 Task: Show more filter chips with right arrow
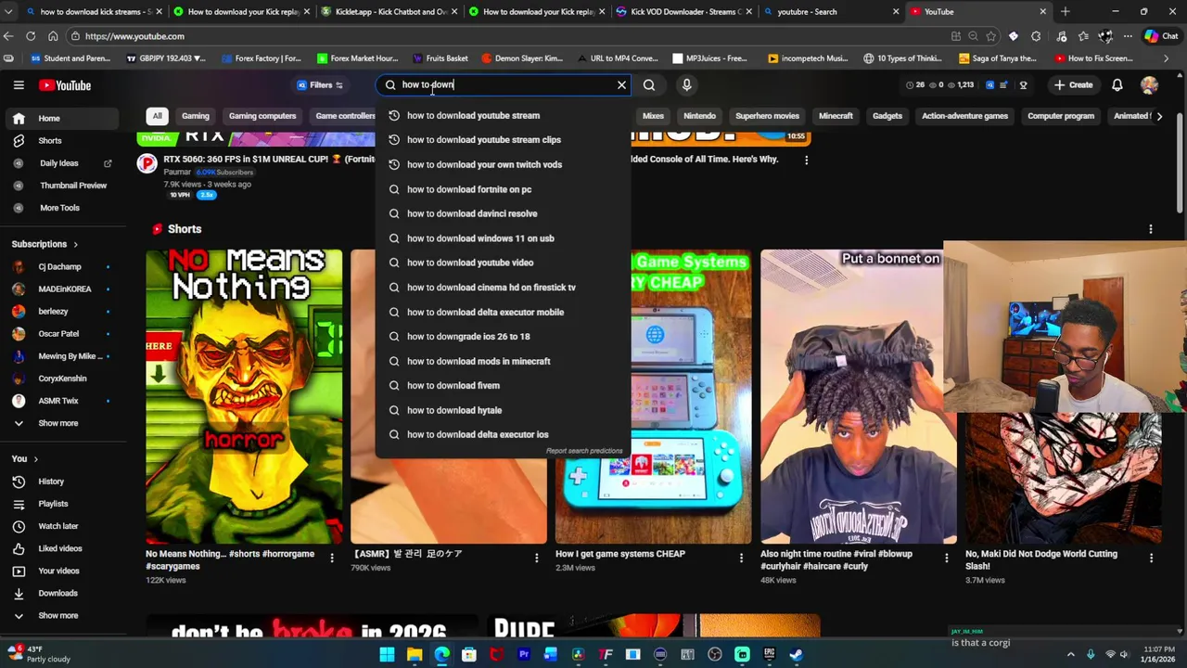pyautogui.click(x=1159, y=116)
